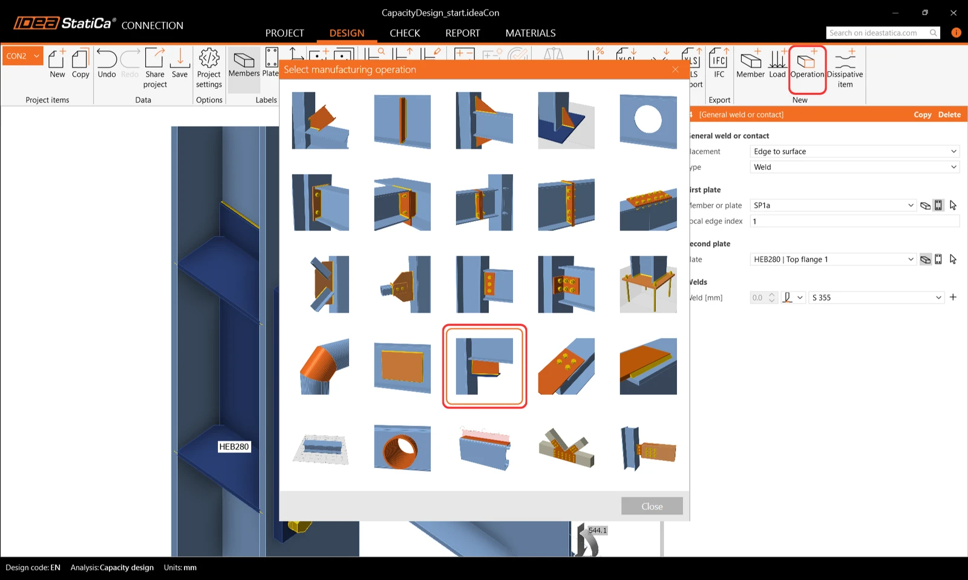This screenshot has width=968, height=580.
Task: Choose the base plate with anchors operation
Action: click(648, 284)
